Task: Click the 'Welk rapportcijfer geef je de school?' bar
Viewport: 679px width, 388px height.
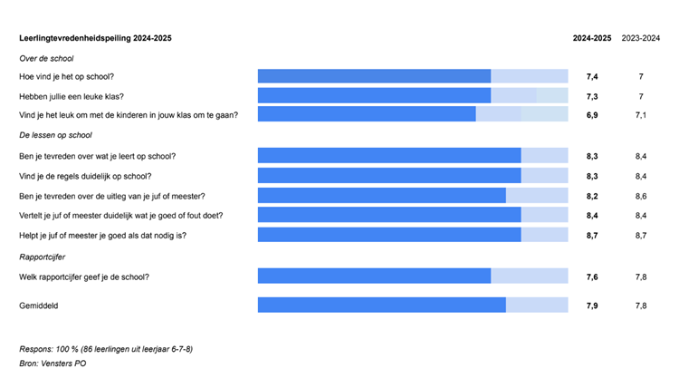Action: click(413, 276)
